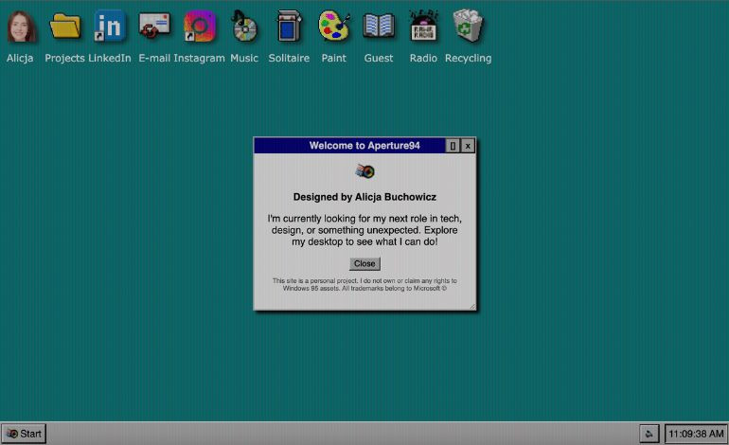Click the 'I'm currently looking for my next role' paragraph
This screenshot has height=445, width=729.
[364, 230]
